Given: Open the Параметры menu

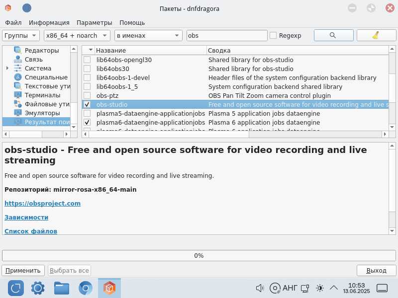Looking at the screenshot, I should click(94, 22).
